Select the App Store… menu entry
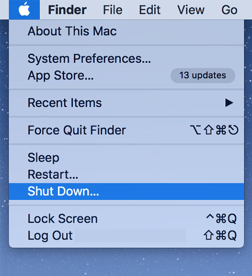252x276 pixels. pos(126,75)
